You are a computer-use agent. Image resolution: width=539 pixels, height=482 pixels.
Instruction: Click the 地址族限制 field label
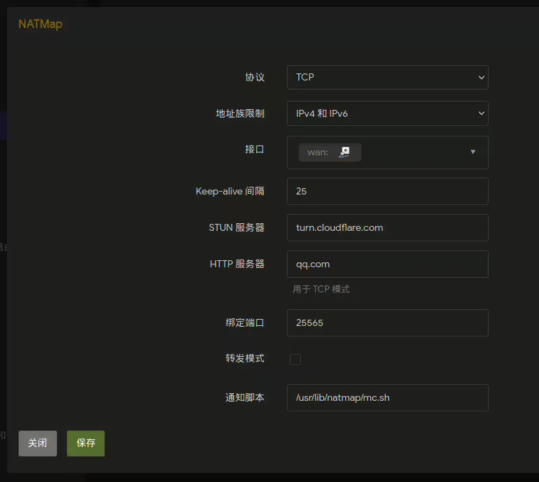pos(240,113)
